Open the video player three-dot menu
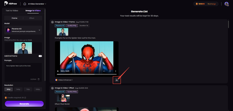Screen dimensions: 233x111 116,71
